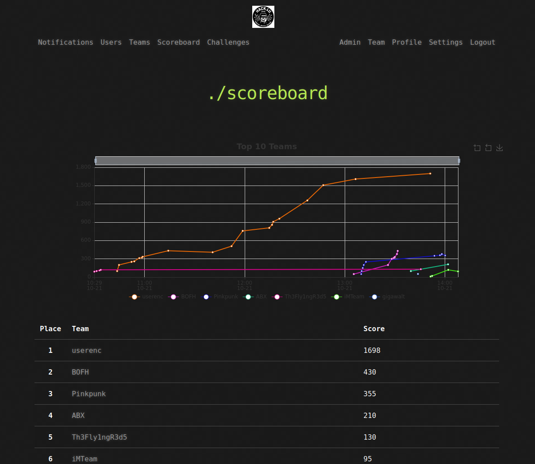The height and width of the screenshot is (464, 535).
Task: Activate the chart area zoom tool
Action: (x=477, y=148)
